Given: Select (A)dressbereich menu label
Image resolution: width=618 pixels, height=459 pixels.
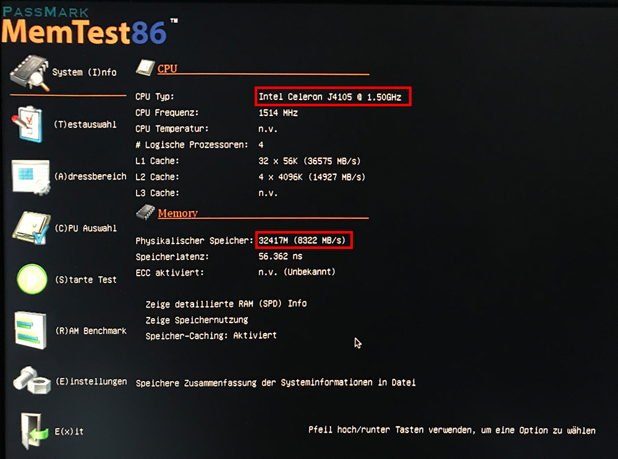Looking at the screenshot, I should [90, 176].
